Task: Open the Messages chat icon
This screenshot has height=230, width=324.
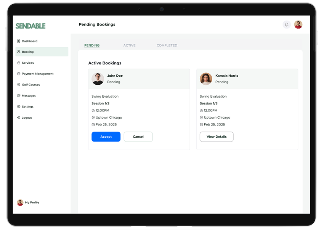Action: click(19, 96)
